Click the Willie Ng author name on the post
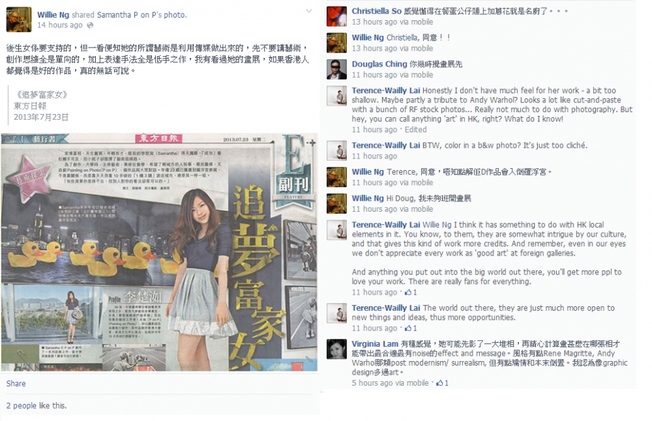The height and width of the screenshot is (421, 652). (53, 15)
